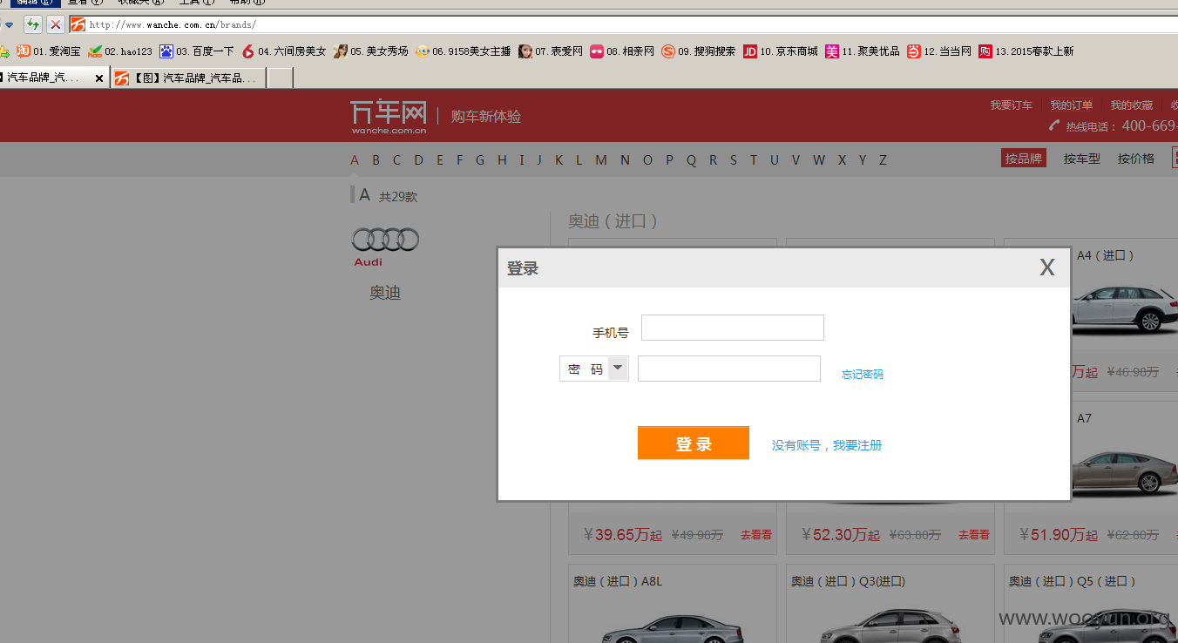Screen dimensions: 1178x643
Task: Jump to brand letter M
Action: tap(601, 159)
